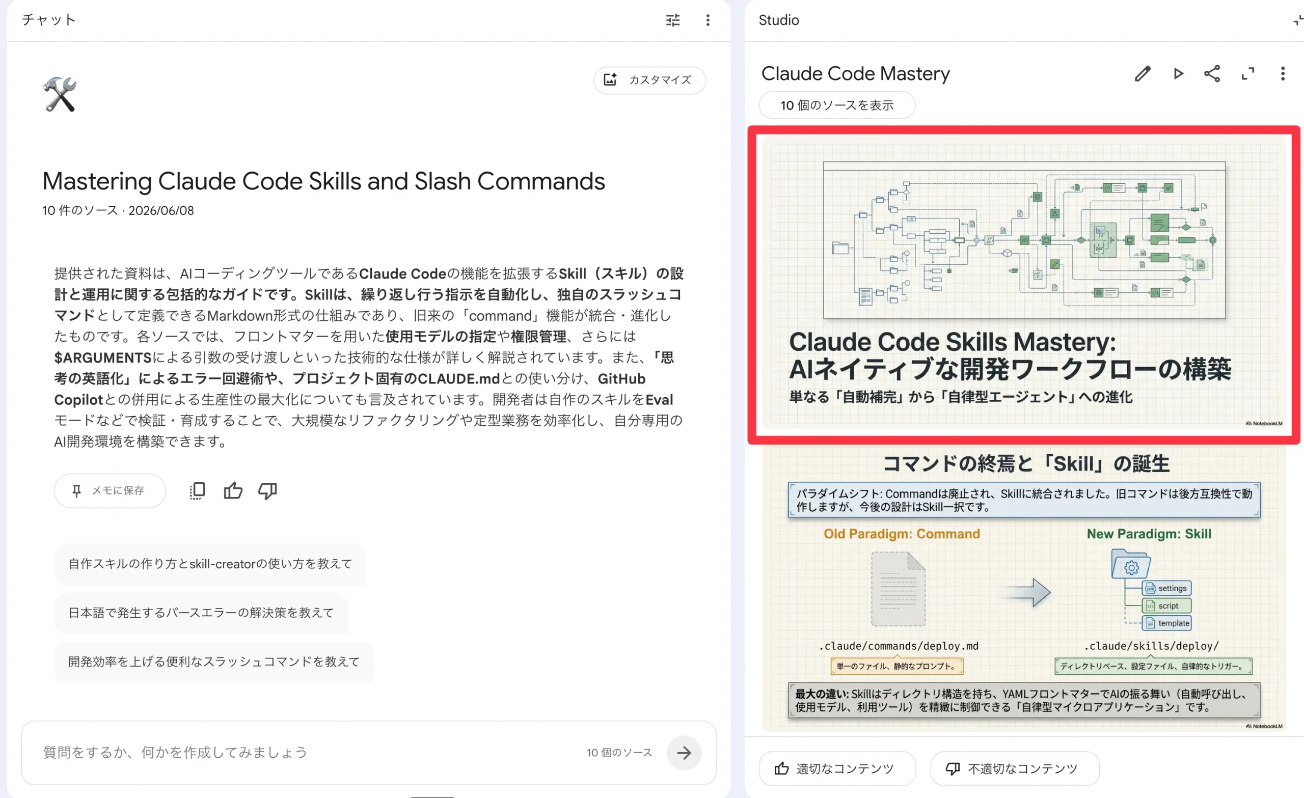The image size is (1304, 798).
Task: Click the カスタマイズ button
Action: (649, 80)
